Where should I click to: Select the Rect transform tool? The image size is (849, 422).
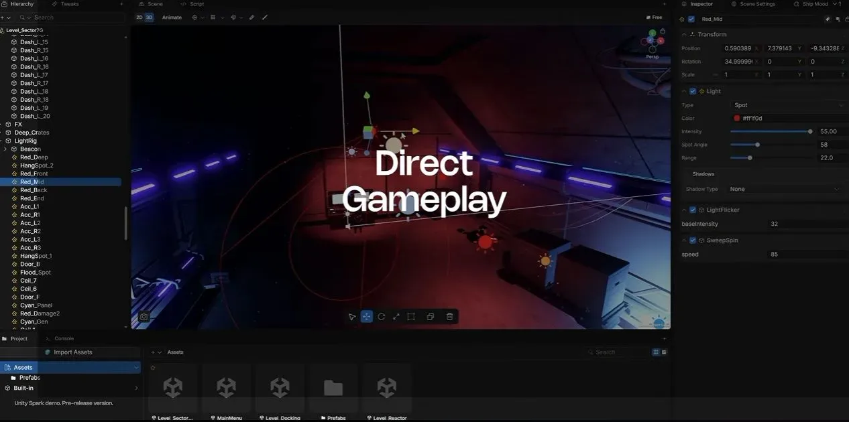(x=411, y=317)
